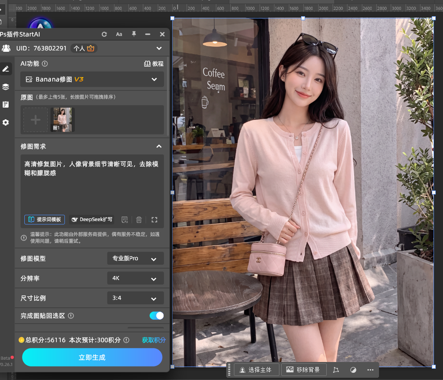Click the UID: 763802291 text

(x=41, y=48)
